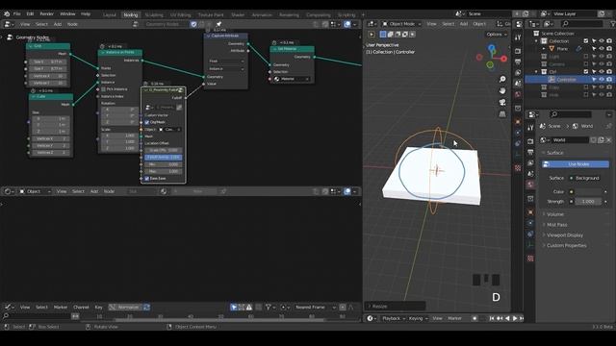Hide the Controller object with its eye icon
The height and width of the screenshot is (346, 616).
point(602,79)
